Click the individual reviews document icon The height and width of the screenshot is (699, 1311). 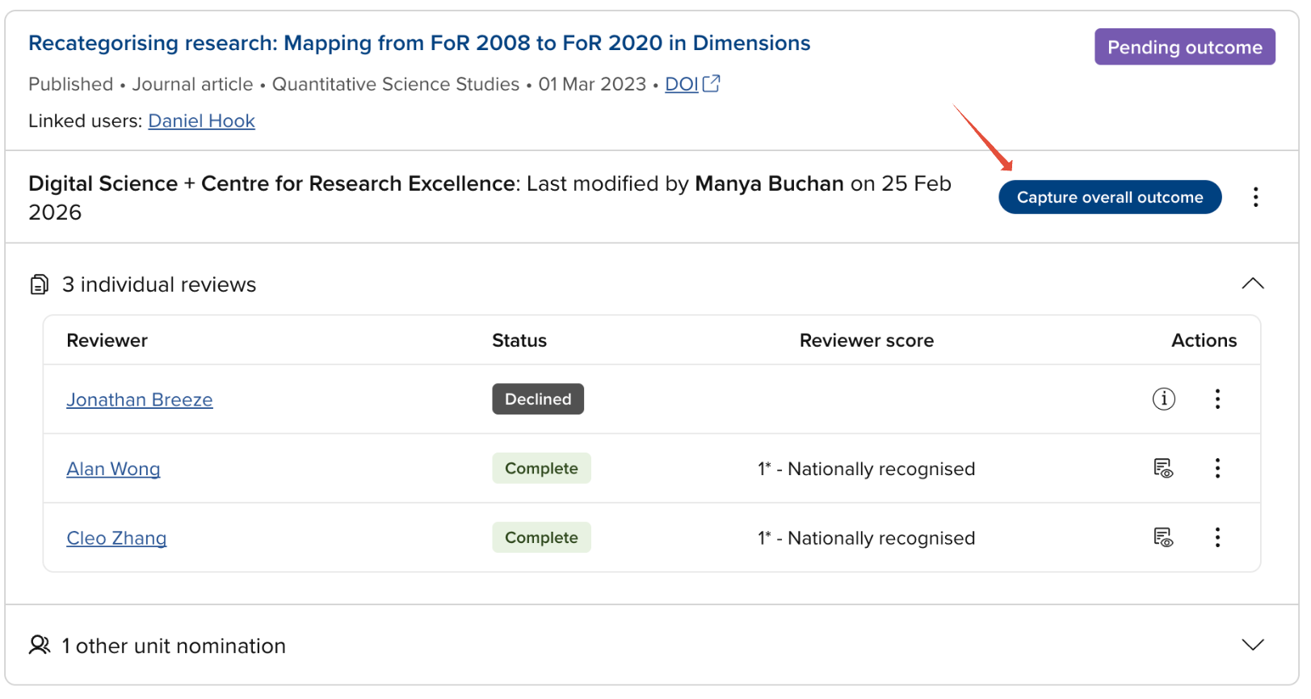pyautogui.click(x=39, y=284)
